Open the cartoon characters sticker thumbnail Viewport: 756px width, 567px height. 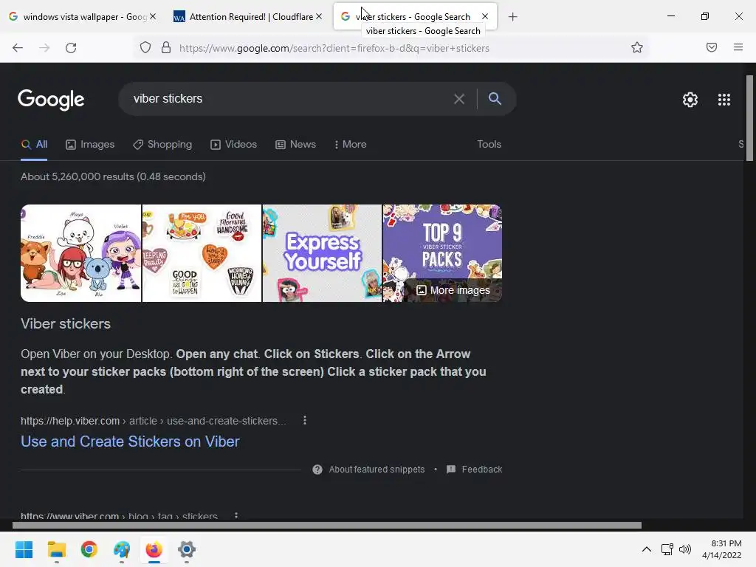[81, 253]
